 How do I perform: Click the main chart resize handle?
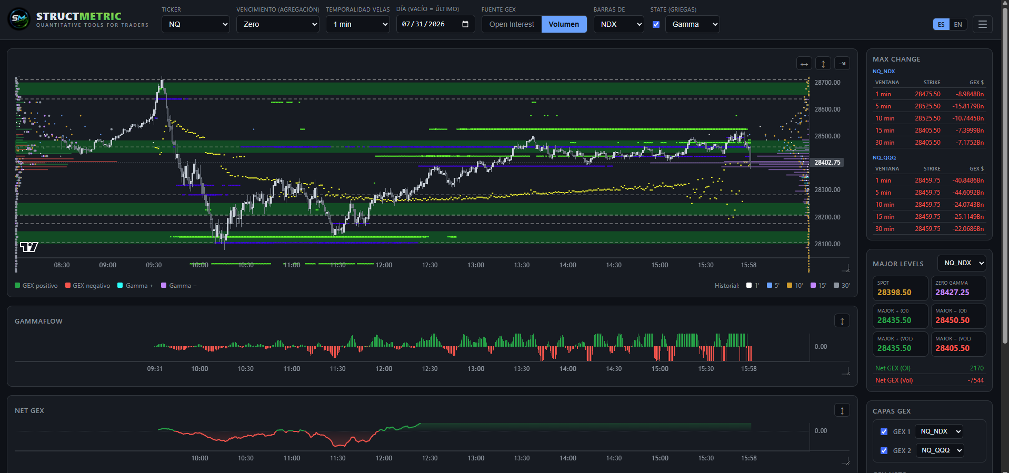(846, 269)
